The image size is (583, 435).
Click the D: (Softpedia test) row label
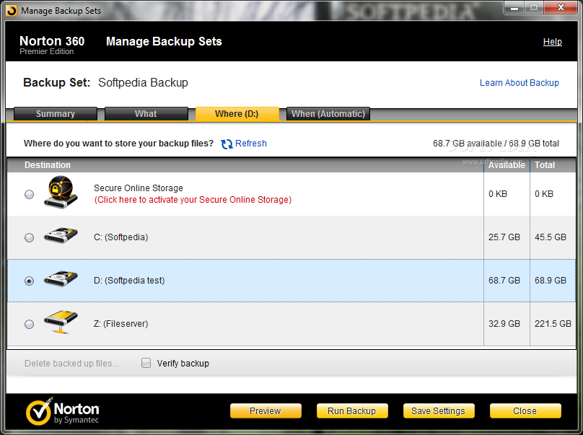129,281
